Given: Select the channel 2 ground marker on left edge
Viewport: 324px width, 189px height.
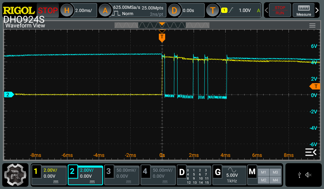Looking at the screenshot, I should (x=9, y=94).
